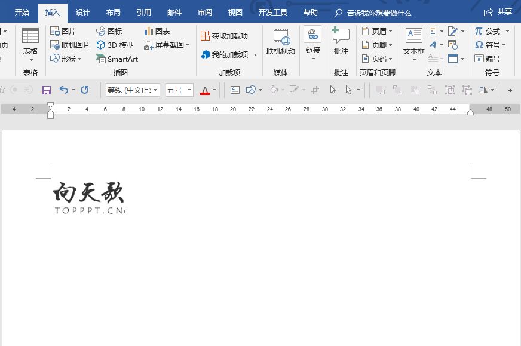Image resolution: width=521 pixels, height=346 pixels.
Task: Open the 开发工具 tab
Action: 273,13
